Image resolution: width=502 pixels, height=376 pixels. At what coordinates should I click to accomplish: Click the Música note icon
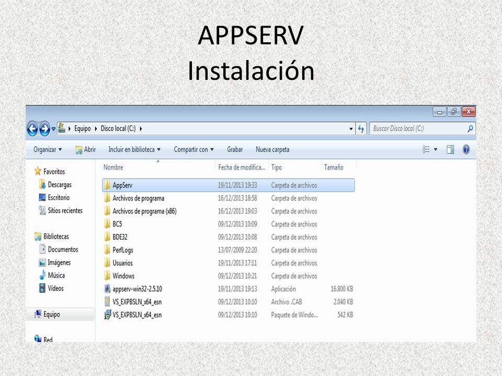tap(42, 275)
